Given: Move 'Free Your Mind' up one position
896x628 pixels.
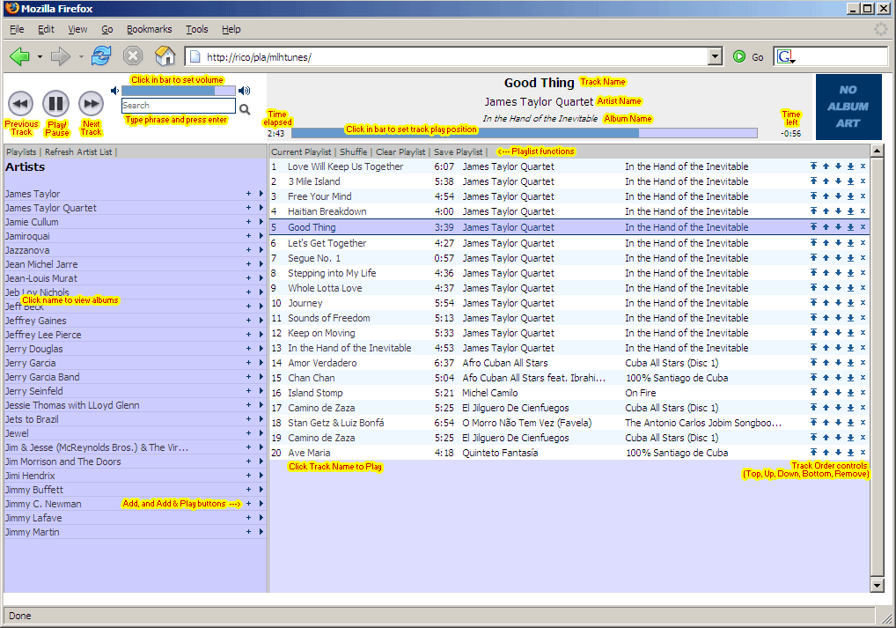Looking at the screenshot, I should coord(826,196).
